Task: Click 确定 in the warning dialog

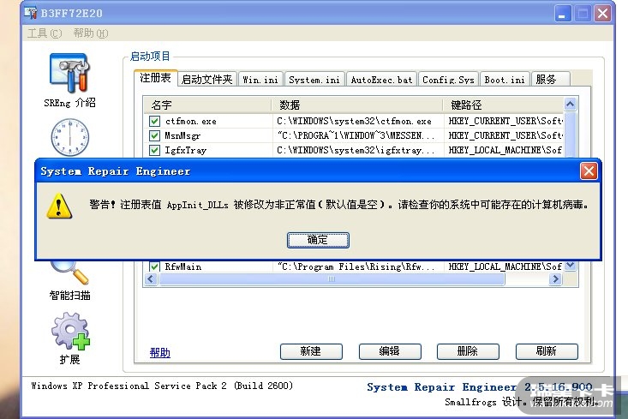Action: [x=318, y=240]
